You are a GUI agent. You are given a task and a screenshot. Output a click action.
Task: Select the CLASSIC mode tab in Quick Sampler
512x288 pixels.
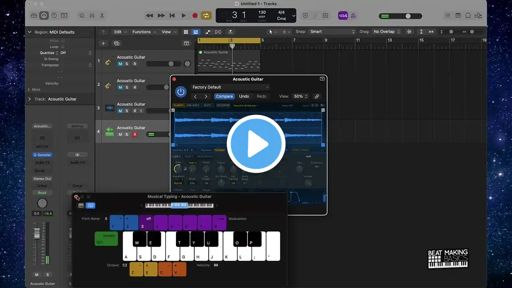(x=178, y=105)
